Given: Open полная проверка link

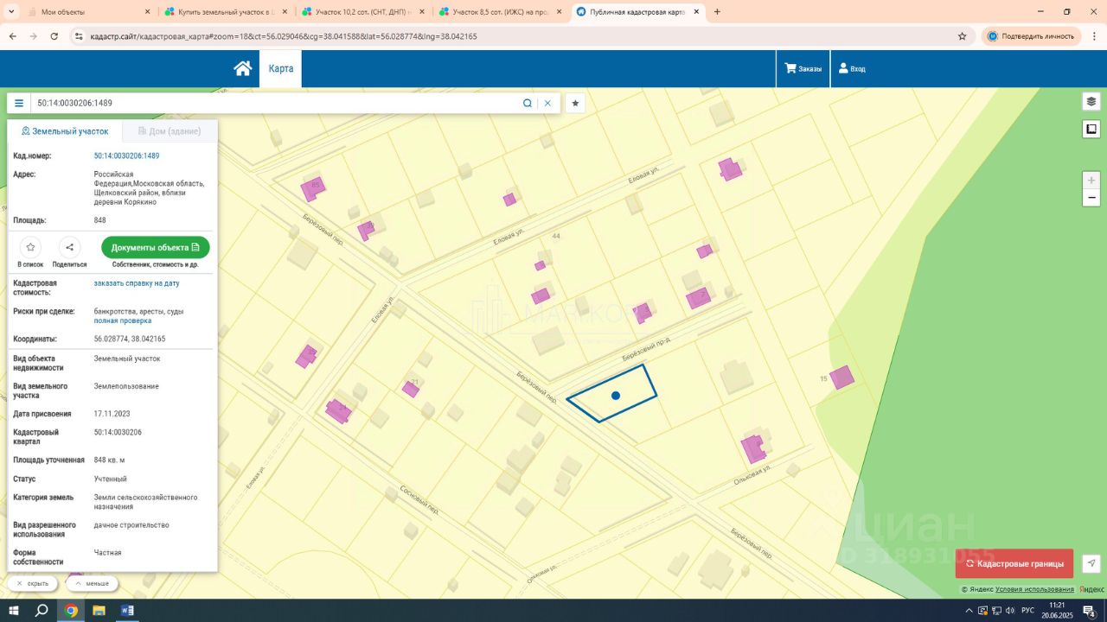Looking at the screenshot, I should tap(123, 321).
